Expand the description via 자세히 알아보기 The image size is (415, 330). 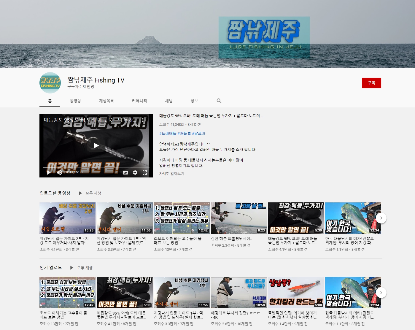click(171, 174)
